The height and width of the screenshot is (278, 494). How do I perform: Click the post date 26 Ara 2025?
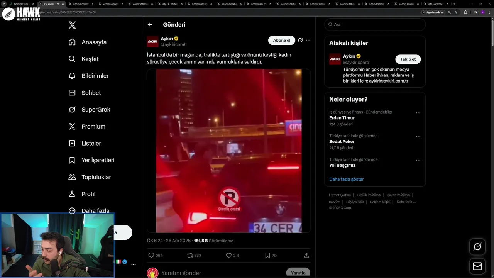pos(178,241)
